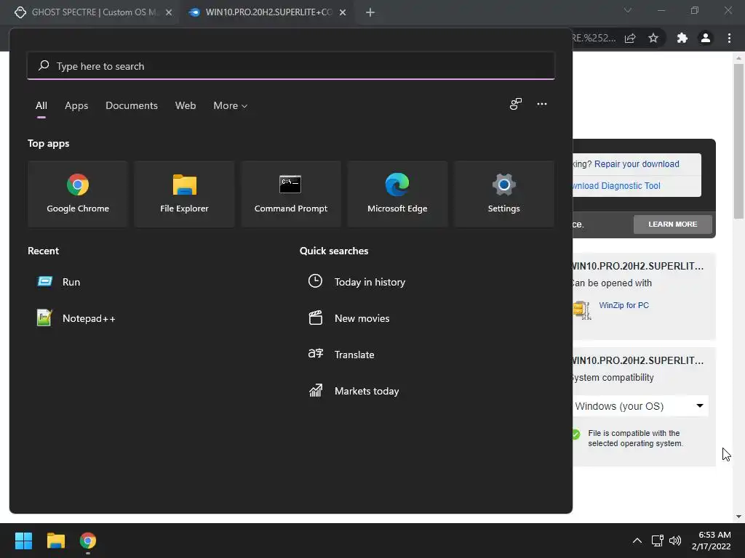Open the taskbar clock and date

tap(712, 541)
